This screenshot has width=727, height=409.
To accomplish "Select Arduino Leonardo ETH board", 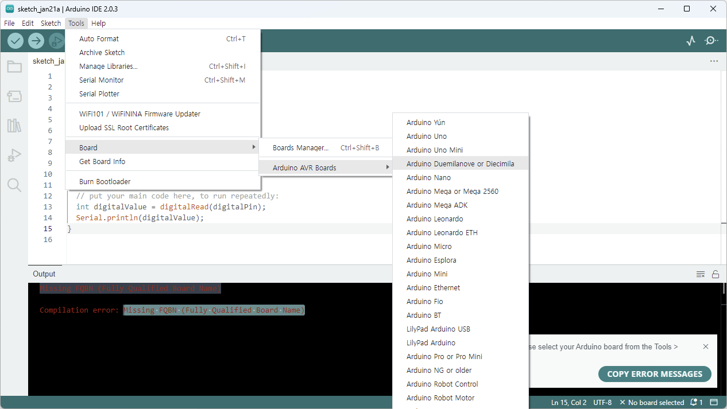I will 461,233.
